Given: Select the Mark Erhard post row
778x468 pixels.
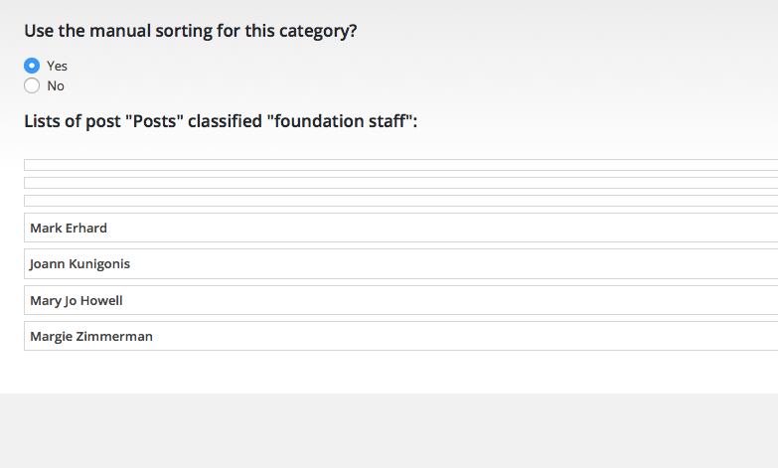Looking at the screenshot, I should (397, 228).
